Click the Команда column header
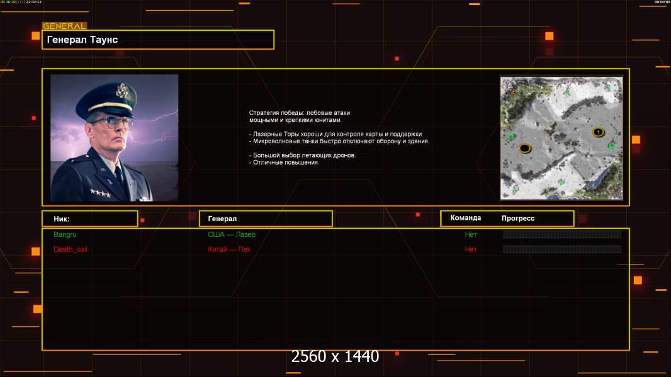The height and width of the screenshot is (377, 671). pyautogui.click(x=466, y=218)
